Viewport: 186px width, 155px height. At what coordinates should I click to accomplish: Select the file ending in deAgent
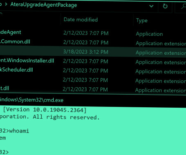11,32
